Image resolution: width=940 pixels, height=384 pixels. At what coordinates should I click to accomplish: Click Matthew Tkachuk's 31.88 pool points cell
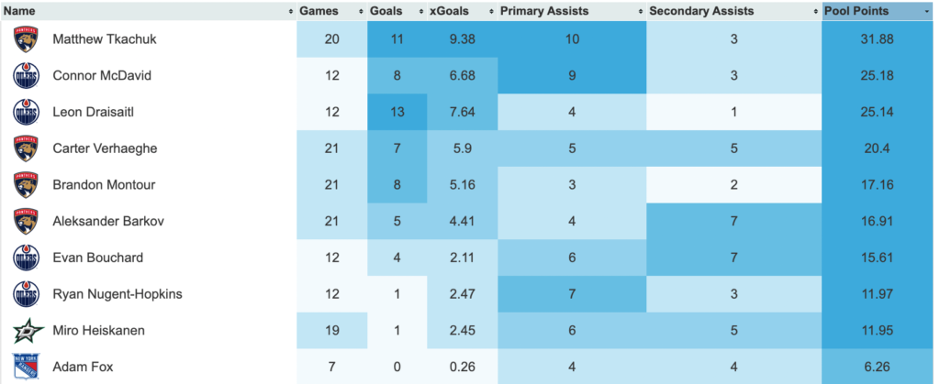click(879, 39)
